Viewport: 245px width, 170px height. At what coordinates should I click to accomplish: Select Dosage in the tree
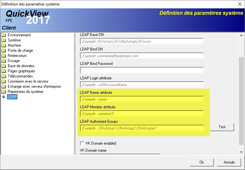(14, 61)
